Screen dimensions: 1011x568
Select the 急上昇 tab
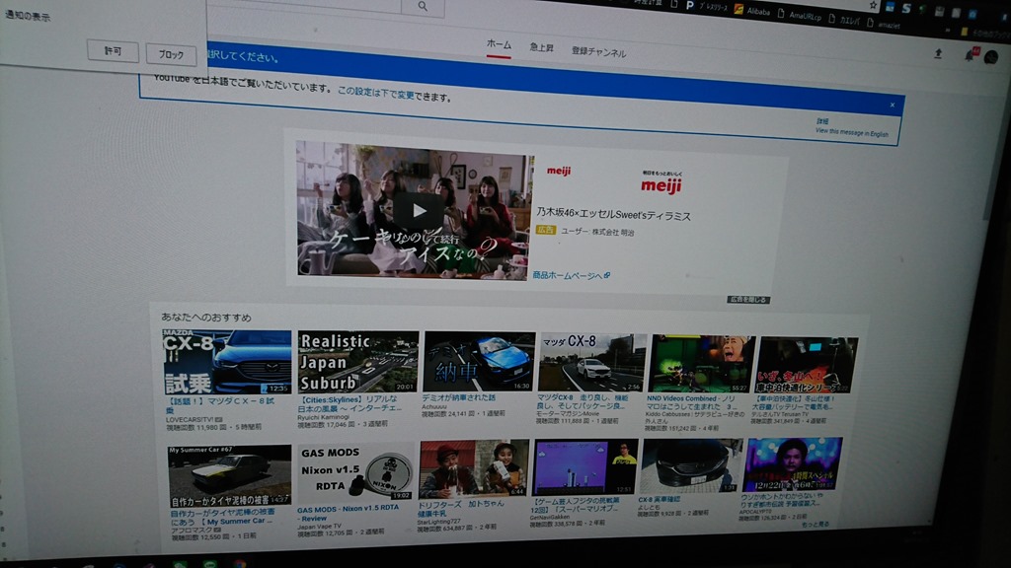(x=542, y=47)
